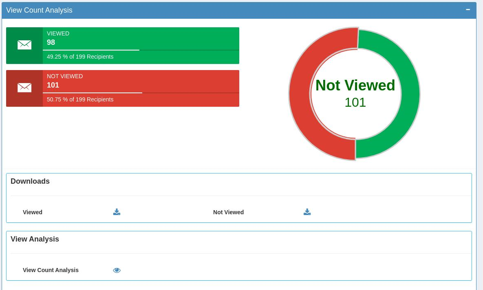Click the Not Viewed progress bar

[x=141, y=93]
